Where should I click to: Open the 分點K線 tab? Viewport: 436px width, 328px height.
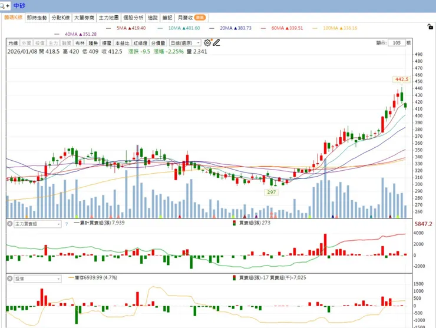coord(60,18)
